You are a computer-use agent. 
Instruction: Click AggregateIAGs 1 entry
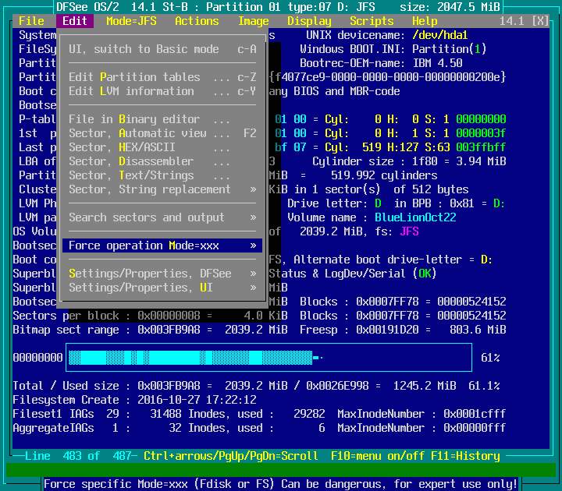[x=66, y=428]
